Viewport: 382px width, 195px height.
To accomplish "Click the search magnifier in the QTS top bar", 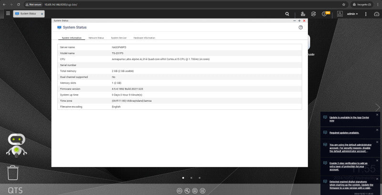I will [x=287, y=14].
